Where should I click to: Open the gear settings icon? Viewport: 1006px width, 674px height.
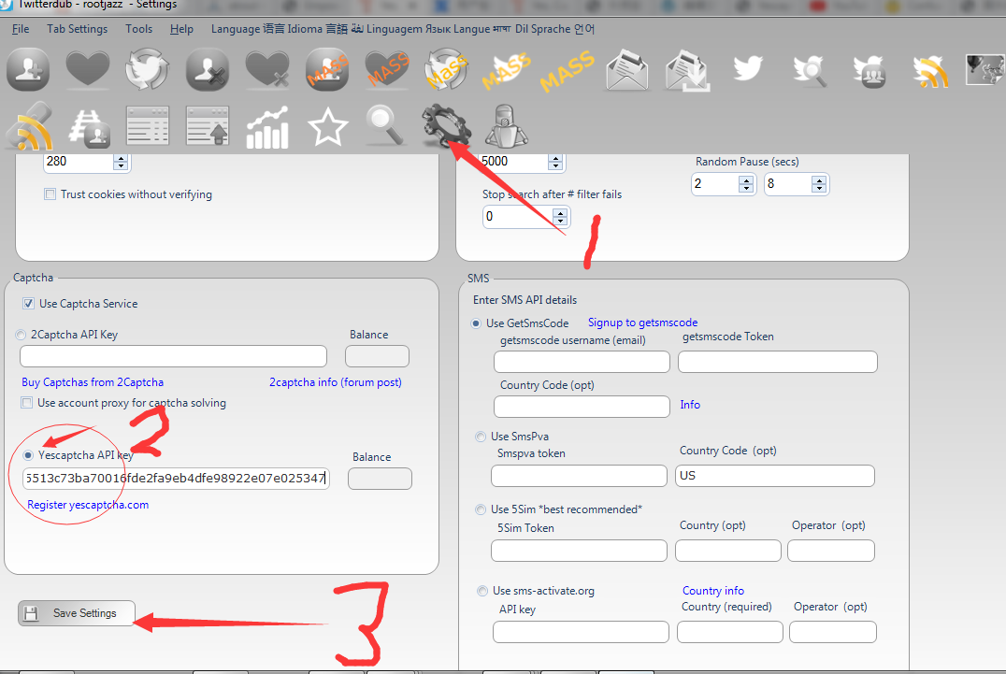[x=447, y=125]
